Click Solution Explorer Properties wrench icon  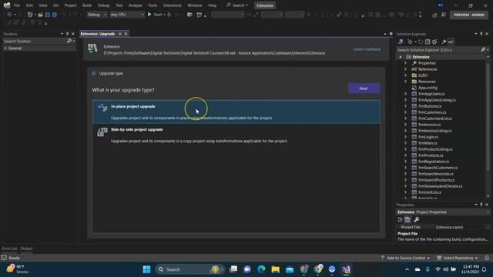coord(444,42)
